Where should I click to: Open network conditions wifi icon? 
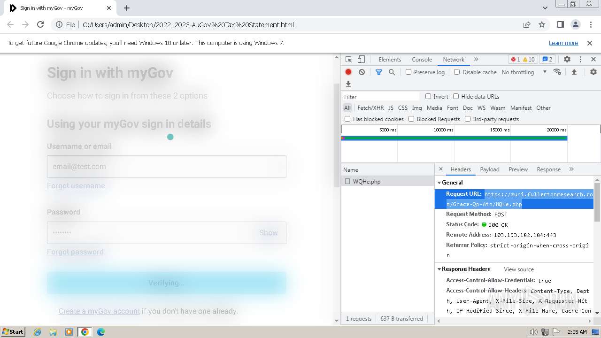[x=557, y=72]
